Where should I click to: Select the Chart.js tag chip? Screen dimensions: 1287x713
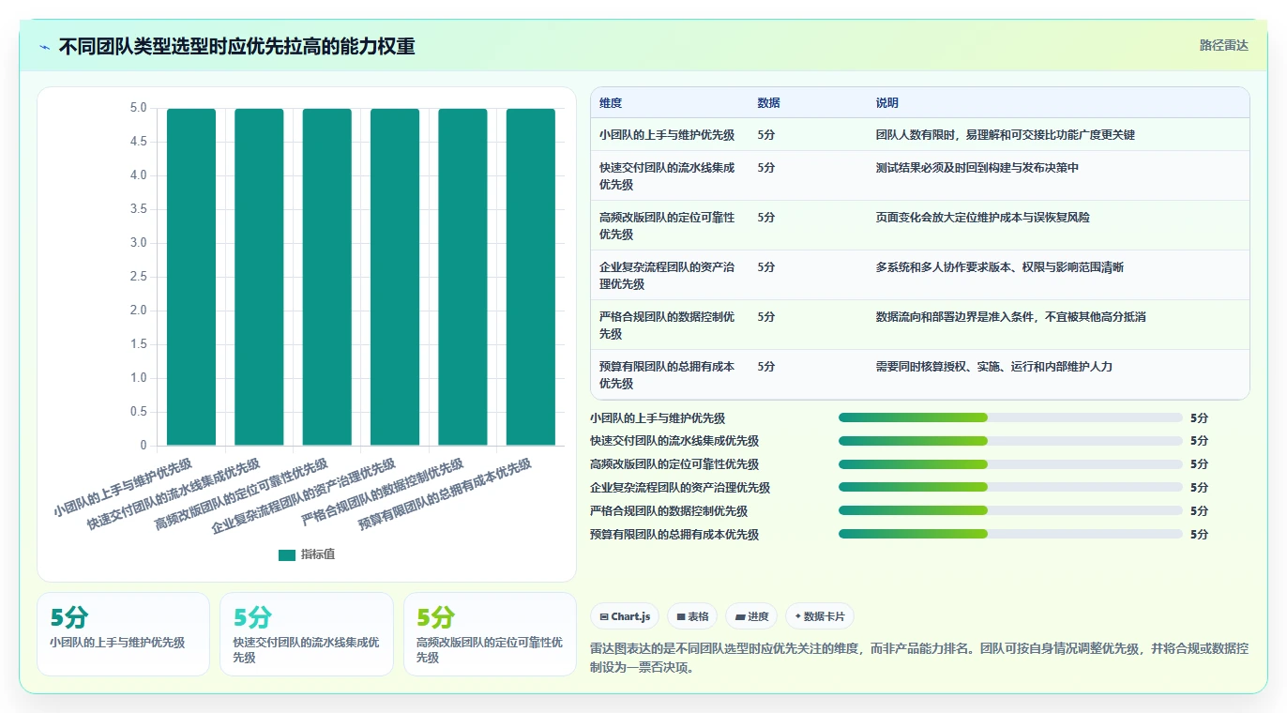point(625,616)
